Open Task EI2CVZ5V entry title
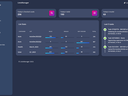 click(118, 47)
